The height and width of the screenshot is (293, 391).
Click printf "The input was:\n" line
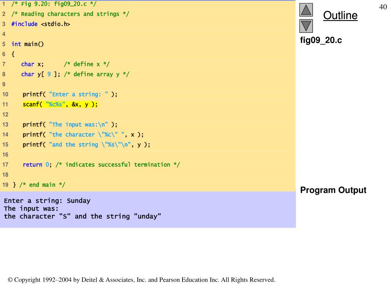[70, 125]
